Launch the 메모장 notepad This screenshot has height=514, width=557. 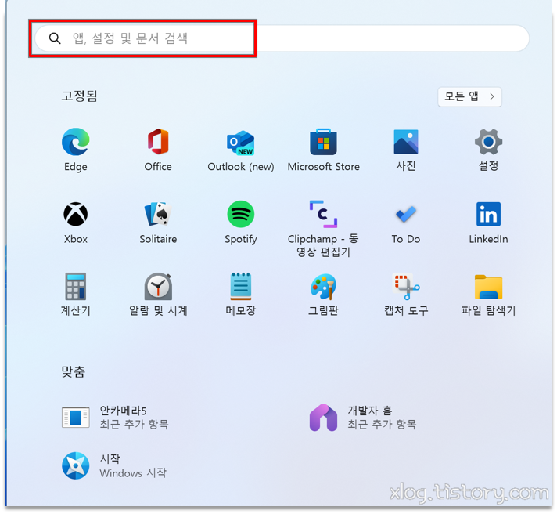click(241, 286)
